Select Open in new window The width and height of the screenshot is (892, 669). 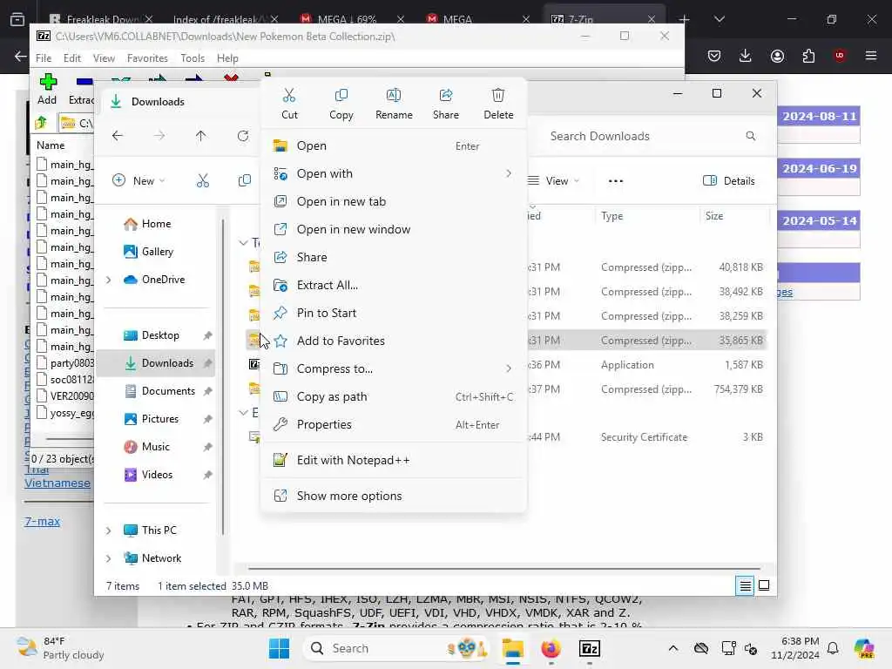pos(393,229)
